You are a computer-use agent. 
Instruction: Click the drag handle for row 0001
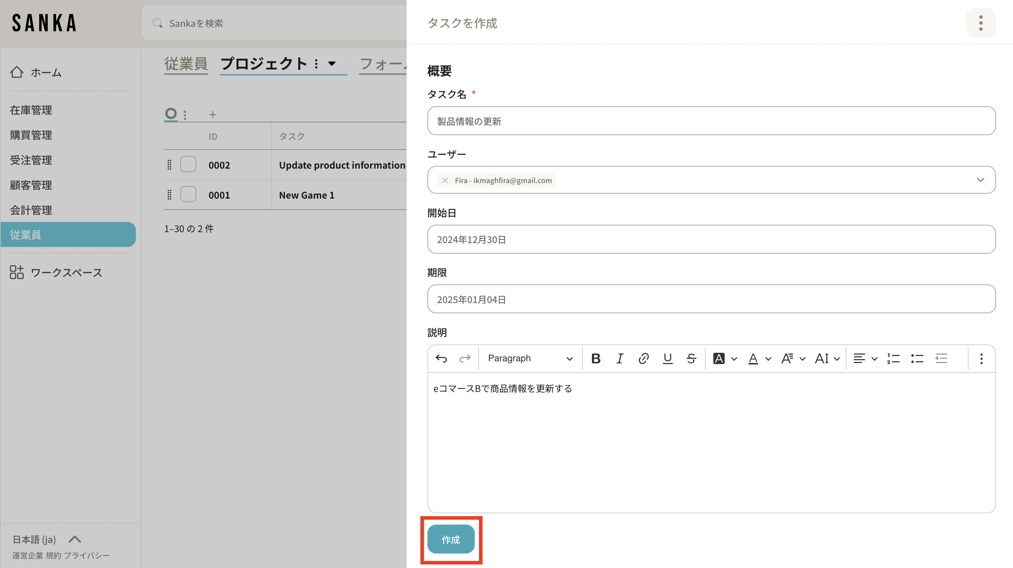[169, 195]
